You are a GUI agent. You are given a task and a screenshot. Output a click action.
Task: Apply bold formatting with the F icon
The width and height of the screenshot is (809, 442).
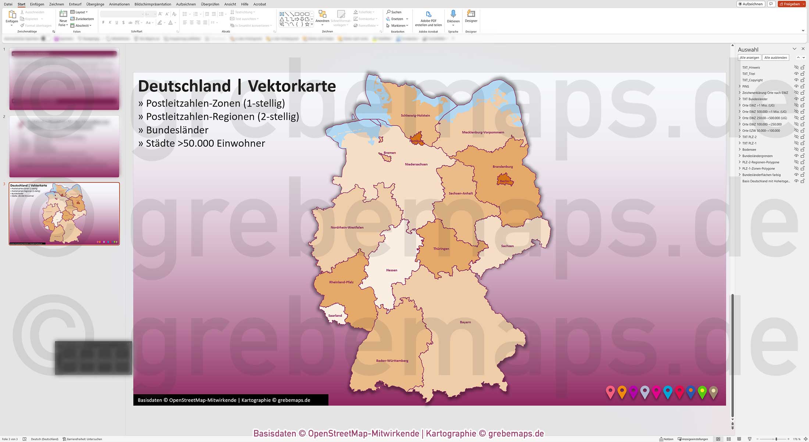click(103, 22)
